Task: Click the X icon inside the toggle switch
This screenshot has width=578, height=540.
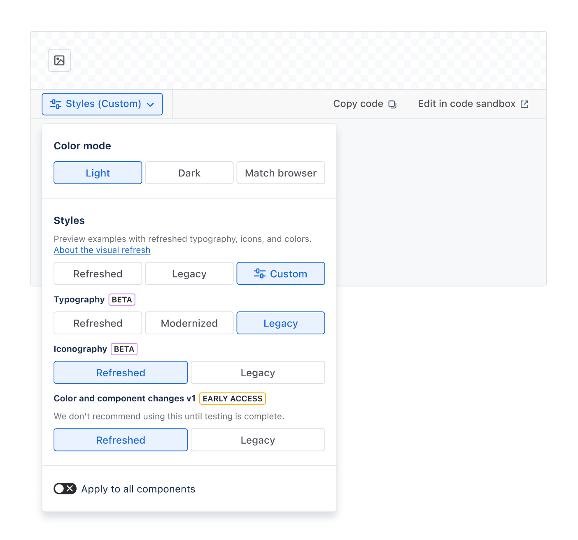Action: pyautogui.click(x=69, y=489)
